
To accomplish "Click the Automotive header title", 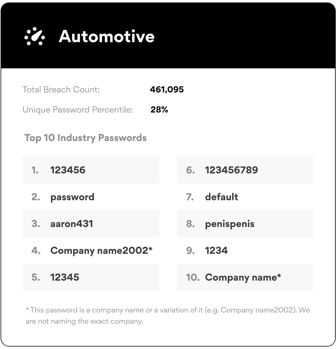I will (107, 36).
